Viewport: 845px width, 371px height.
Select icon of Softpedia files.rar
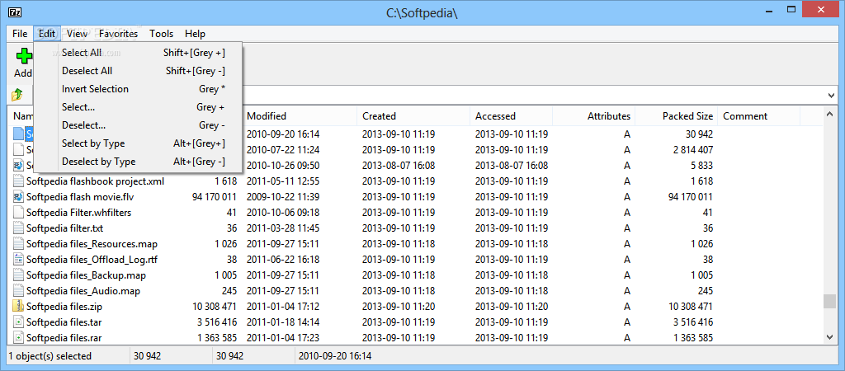pos(19,338)
